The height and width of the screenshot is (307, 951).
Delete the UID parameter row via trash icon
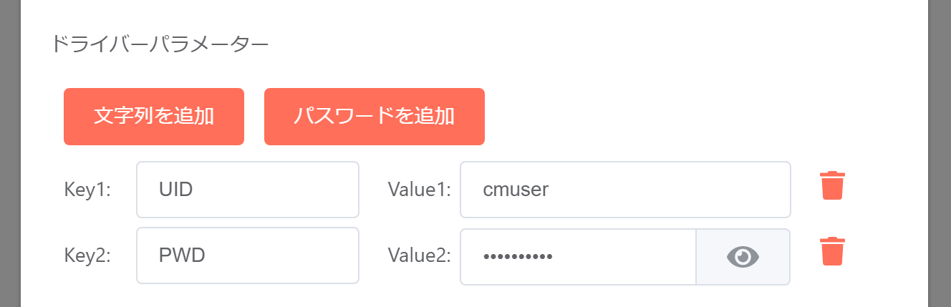[x=832, y=185]
